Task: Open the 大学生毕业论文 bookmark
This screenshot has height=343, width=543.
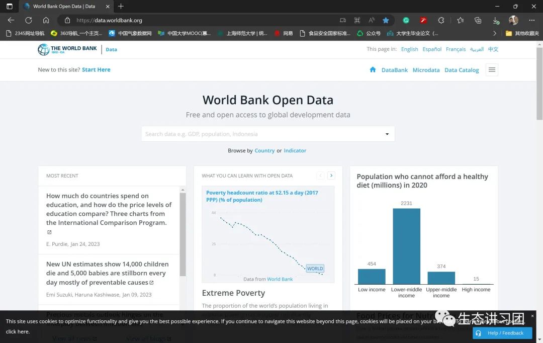Action: (x=412, y=33)
